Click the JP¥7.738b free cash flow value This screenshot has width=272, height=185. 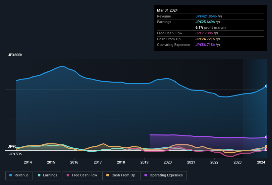tap(204, 33)
